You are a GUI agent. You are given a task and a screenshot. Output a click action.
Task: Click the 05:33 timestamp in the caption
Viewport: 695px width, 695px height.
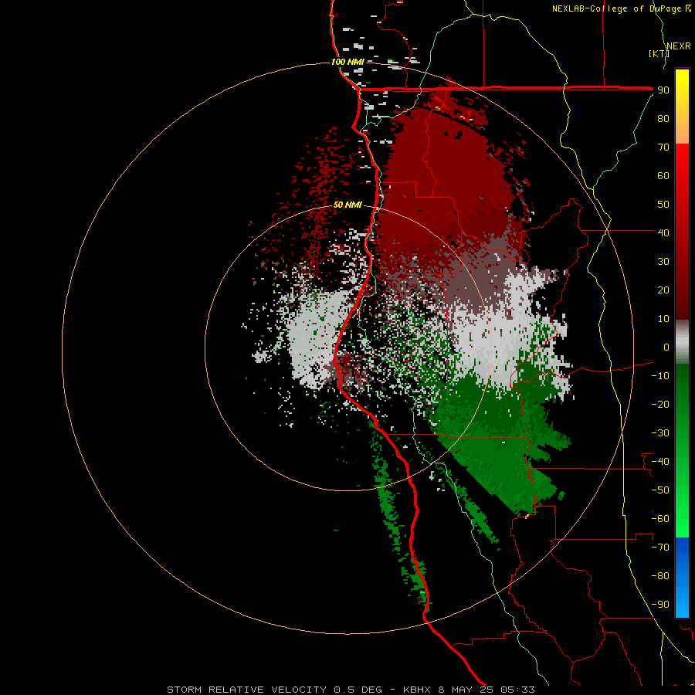pyautogui.click(x=517, y=690)
